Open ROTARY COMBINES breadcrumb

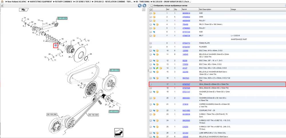pyautogui.click(x=63, y=1)
